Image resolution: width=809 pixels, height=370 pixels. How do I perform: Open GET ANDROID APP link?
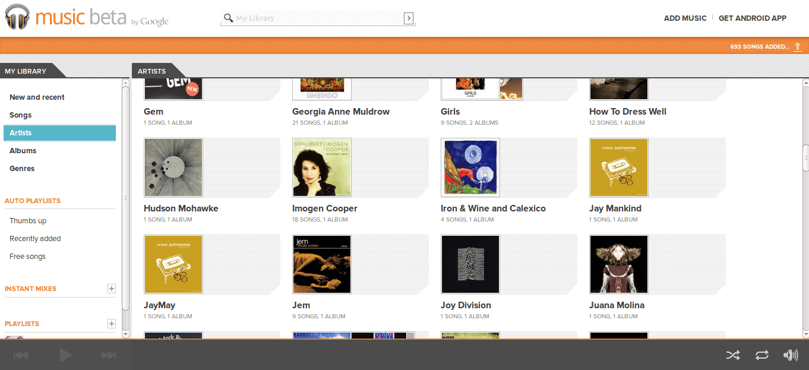753,18
